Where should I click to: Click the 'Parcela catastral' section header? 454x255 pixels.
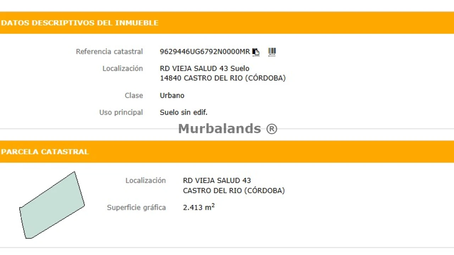(45, 152)
